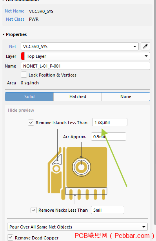Toggle Remove Necks Less Than checkbox
156x241 pixels.
[x=34, y=210]
